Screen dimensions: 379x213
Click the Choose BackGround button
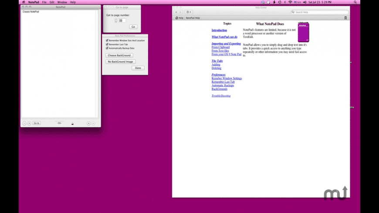(119, 55)
